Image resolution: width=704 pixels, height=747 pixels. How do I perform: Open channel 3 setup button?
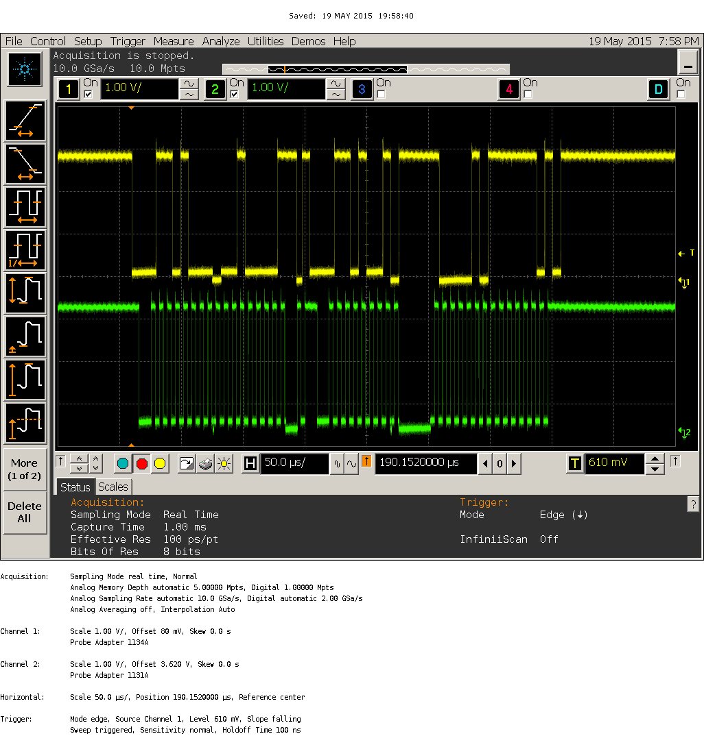(x=362, y=89)
